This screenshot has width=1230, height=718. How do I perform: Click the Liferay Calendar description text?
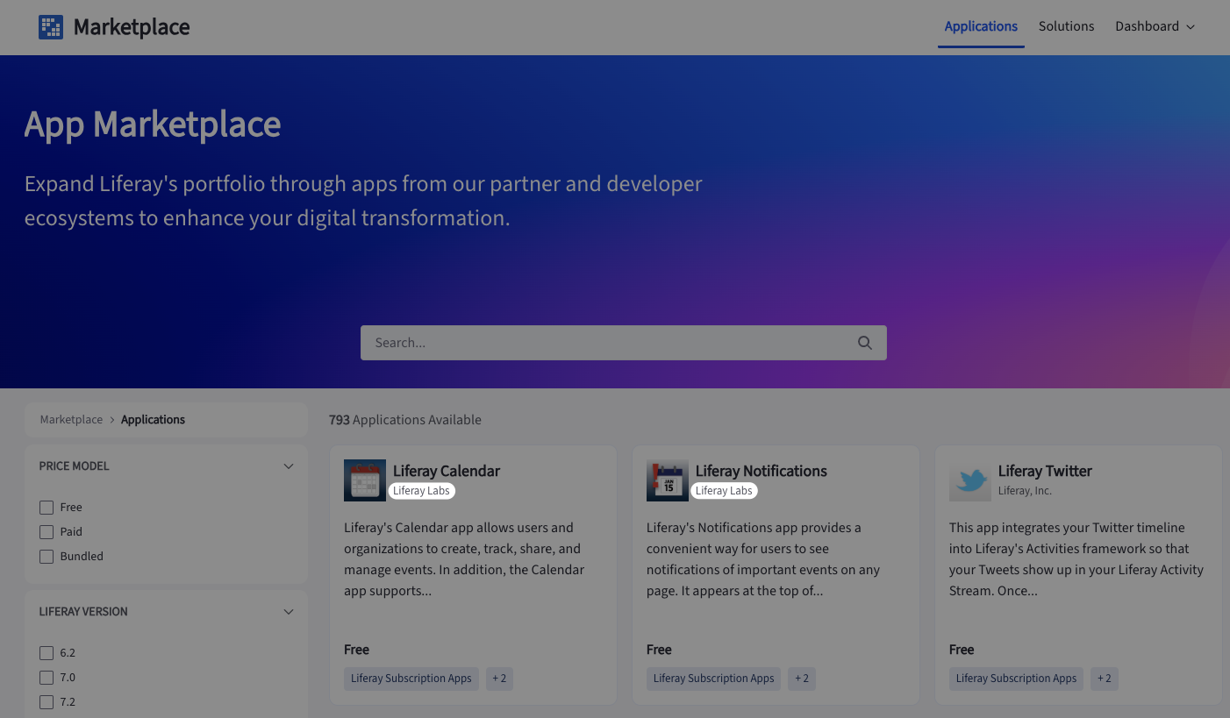pyautogui.click(x=465, y=559)
